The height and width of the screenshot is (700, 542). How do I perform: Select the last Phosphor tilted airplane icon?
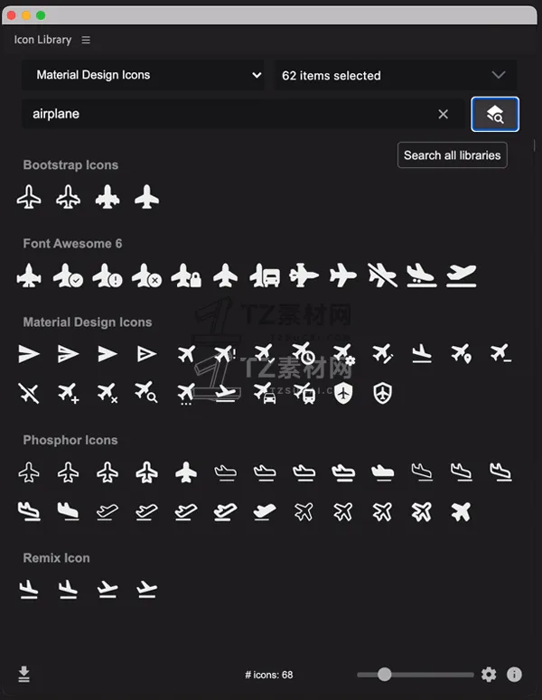[x=461, y=511]
